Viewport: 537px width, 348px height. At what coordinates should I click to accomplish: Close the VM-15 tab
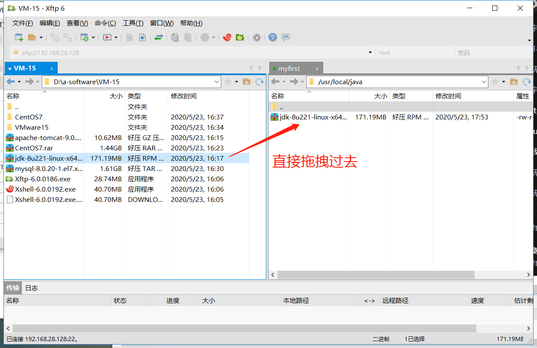click(52, 68)
